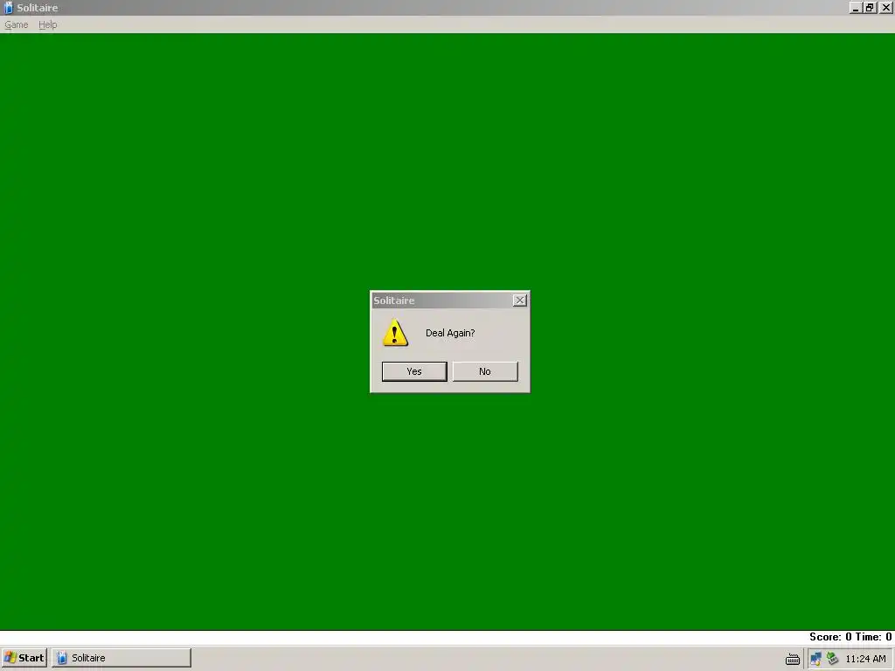
Task: Click the 11:24 AM clock
Action: [865, 659]
